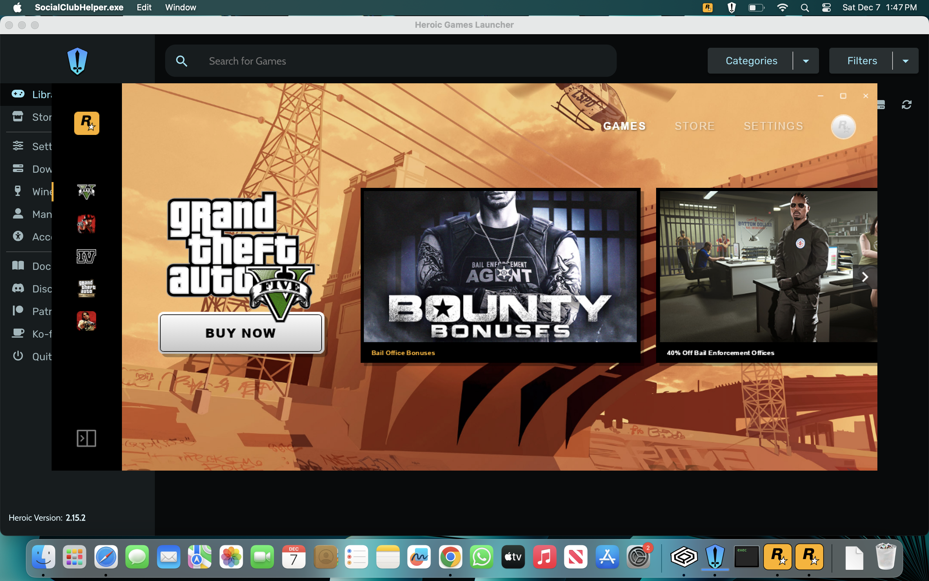Select GTA Trilogy icon in Rockstar sidebar
Viewport: 929px width, 581px height.
(86, 288)
